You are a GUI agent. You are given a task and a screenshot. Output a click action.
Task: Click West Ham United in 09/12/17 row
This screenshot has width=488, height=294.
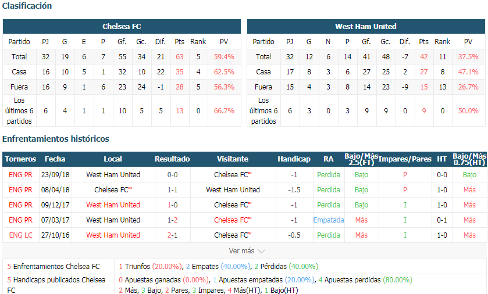(x=113, y=205)
